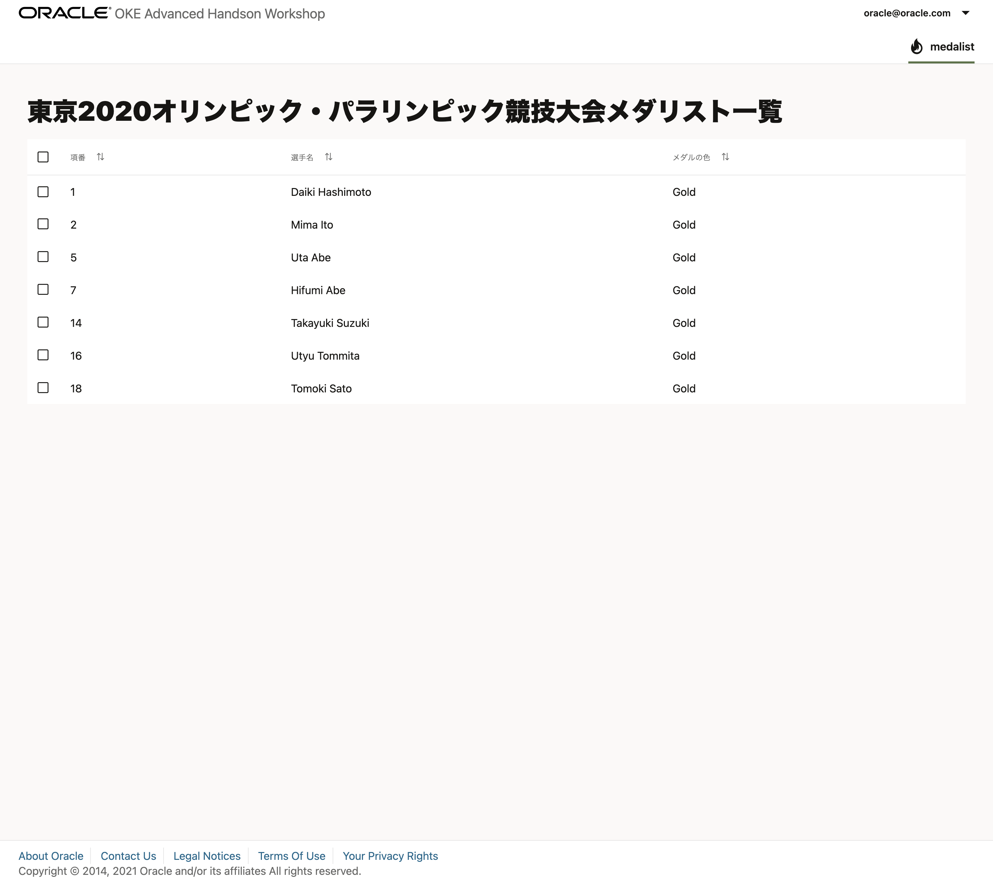Click the flame icon beside medalist
Image resolution: width=993 pixels, height=881 pixels.
(916, 47)
